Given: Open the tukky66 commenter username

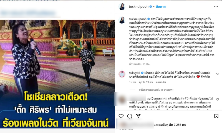Looking at the screenshot, I should click(135, 73).
